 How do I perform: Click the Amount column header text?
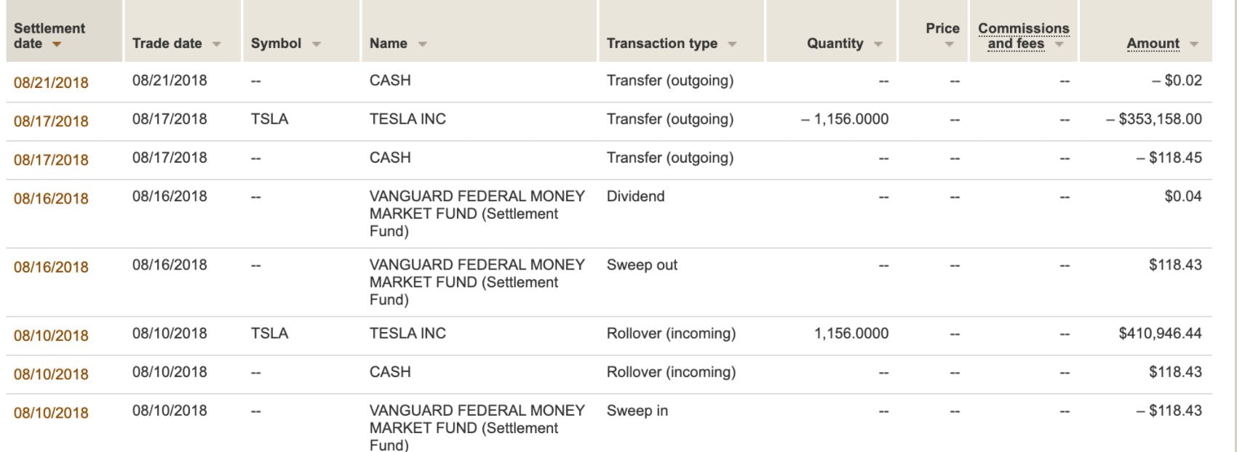(1153, 44)
